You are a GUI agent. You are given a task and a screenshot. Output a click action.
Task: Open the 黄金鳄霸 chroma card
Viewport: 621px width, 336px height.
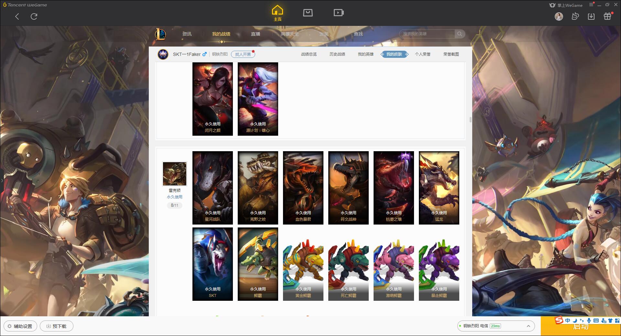pos(303,264)
